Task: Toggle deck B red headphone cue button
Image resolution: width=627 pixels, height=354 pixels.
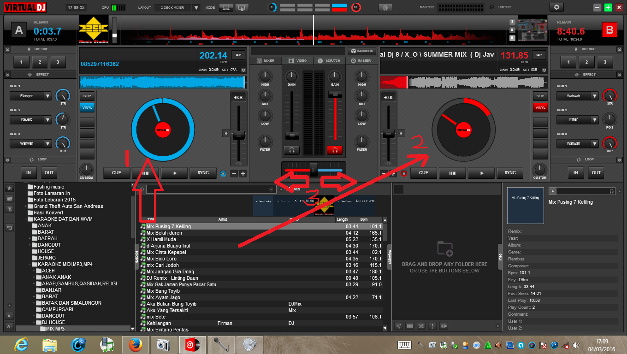Action: [x=335, y=150]
